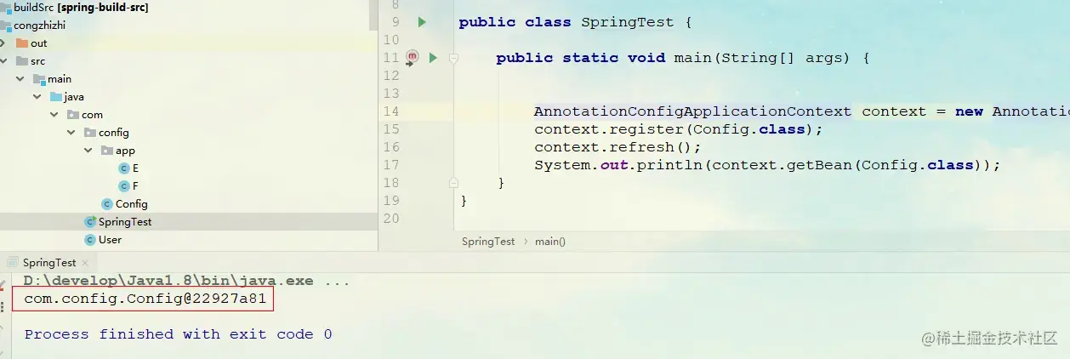Collapse the com package
The image size is (1070, 359).
(x=55, y=115)
